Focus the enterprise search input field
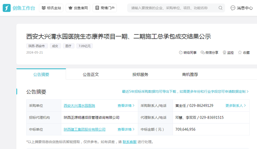Image resolution: width=257 pixels, height=149 pixels. coord(173,8)
